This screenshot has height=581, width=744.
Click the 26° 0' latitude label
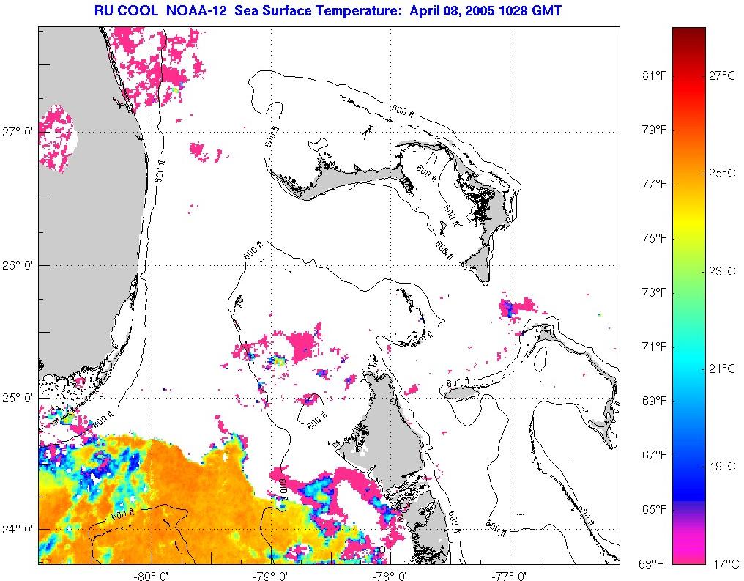(x=16, y=265)
